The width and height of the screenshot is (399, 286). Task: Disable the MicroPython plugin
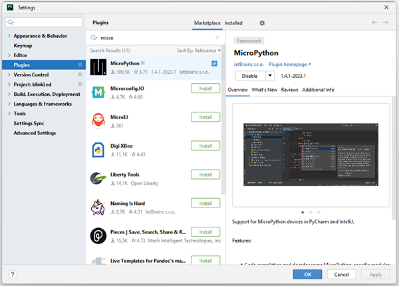click(x=250, y=76)
